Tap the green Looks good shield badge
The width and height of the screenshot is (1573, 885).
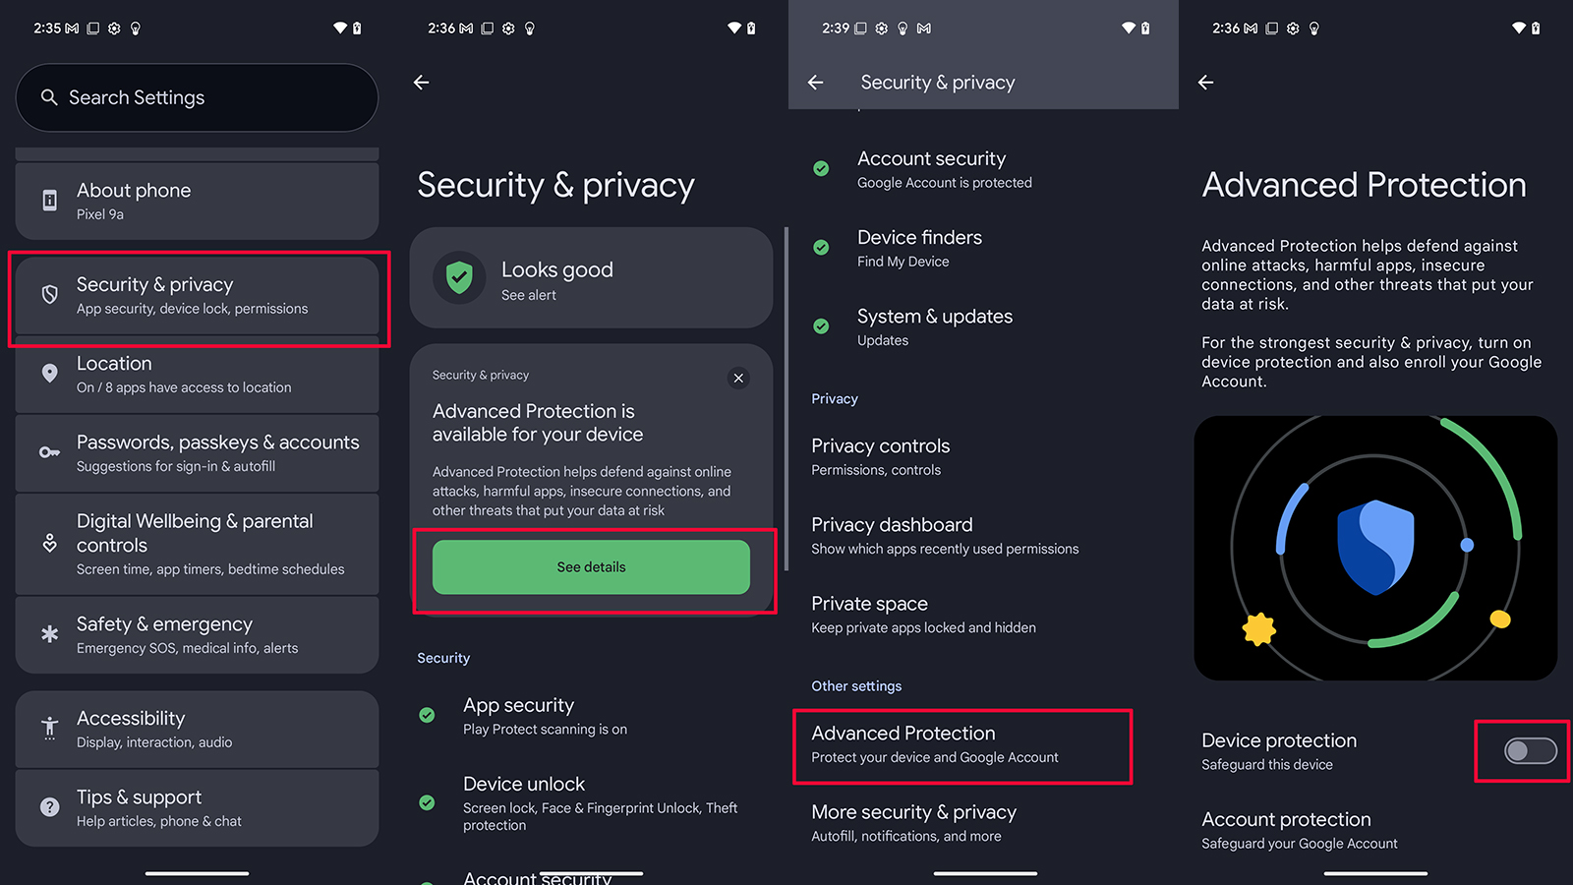pos(458,278)
